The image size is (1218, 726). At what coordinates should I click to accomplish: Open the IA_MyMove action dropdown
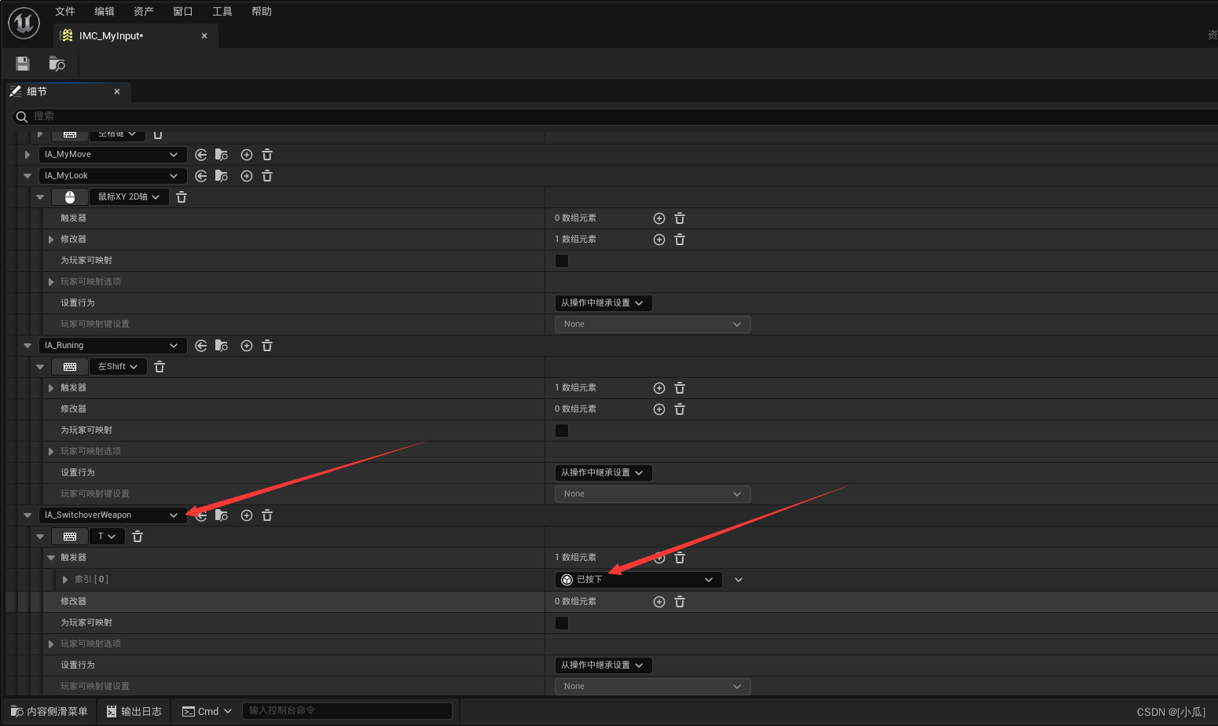click(112, 155)
